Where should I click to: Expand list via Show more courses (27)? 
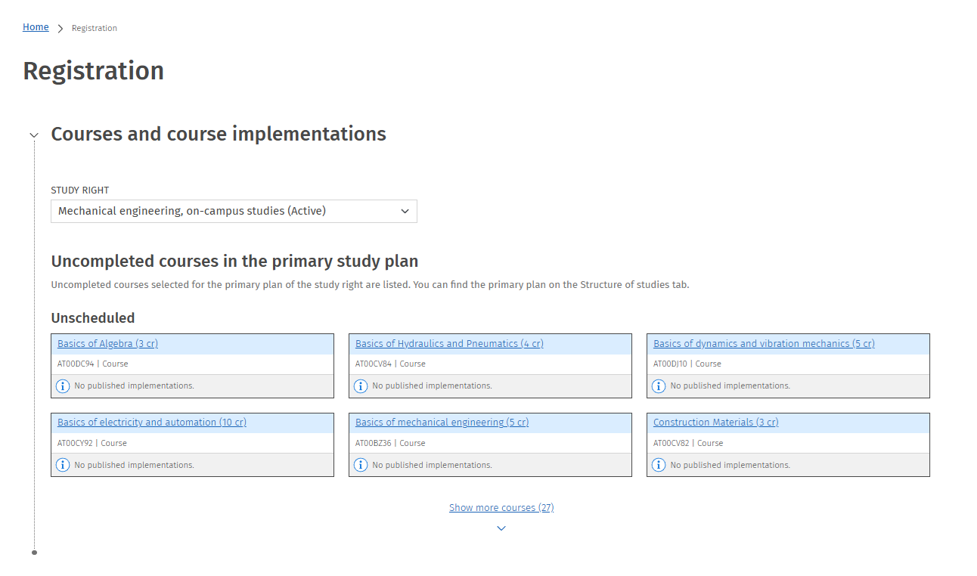click(501, 508)
